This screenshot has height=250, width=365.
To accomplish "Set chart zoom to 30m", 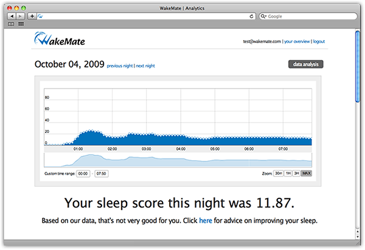I will [279, 173].
